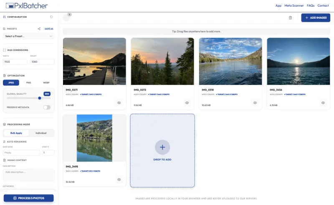Open Meta Scanner page
Image resolution: width=334 pixels, height=205 pixels.
coord(294,5)
